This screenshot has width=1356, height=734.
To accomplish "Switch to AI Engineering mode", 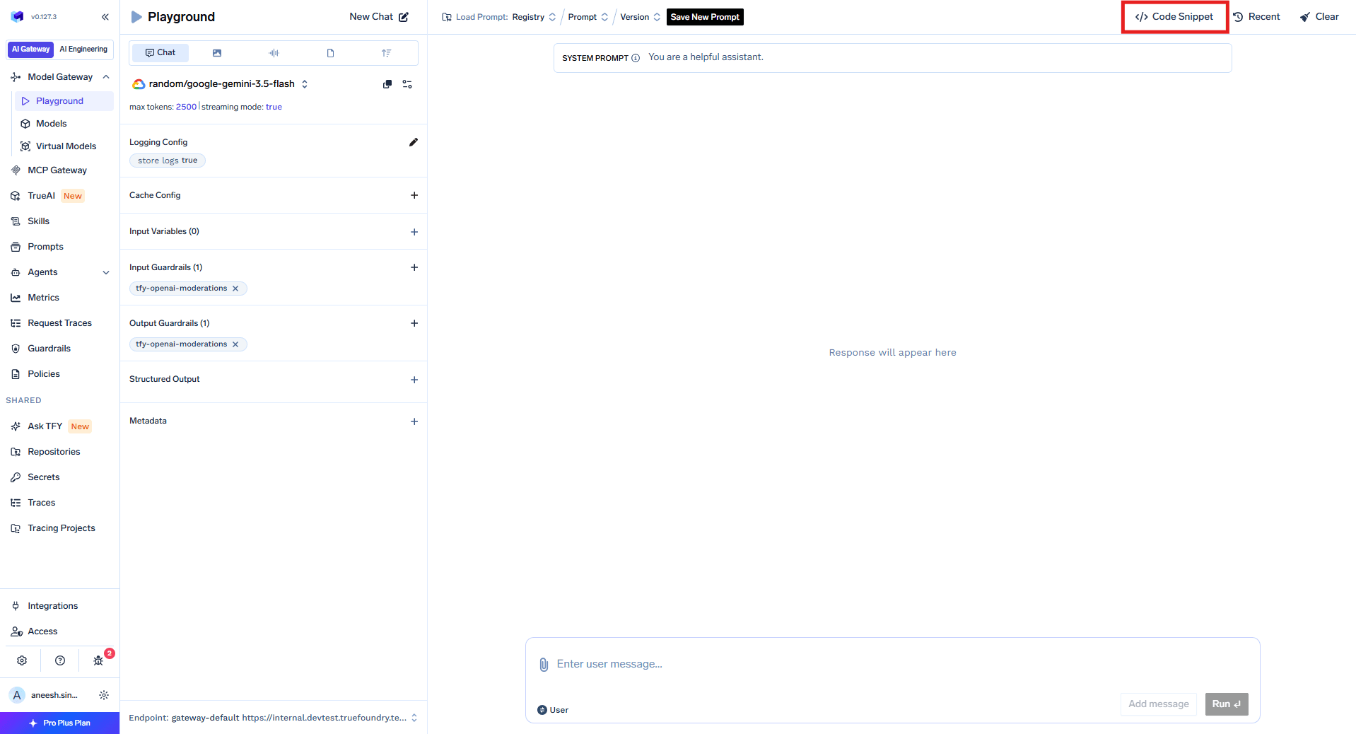I will point(83,49).
